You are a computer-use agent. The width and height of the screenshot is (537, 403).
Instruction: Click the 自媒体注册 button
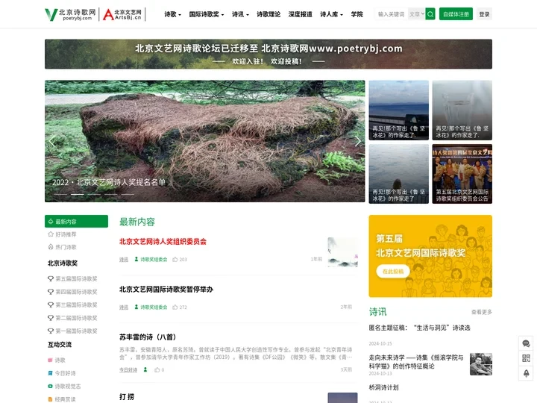(456, 14)
